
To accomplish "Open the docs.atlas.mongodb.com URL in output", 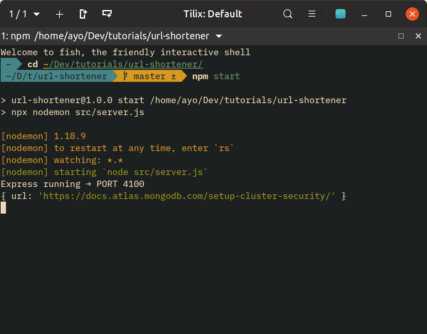I will pos(189,196).
